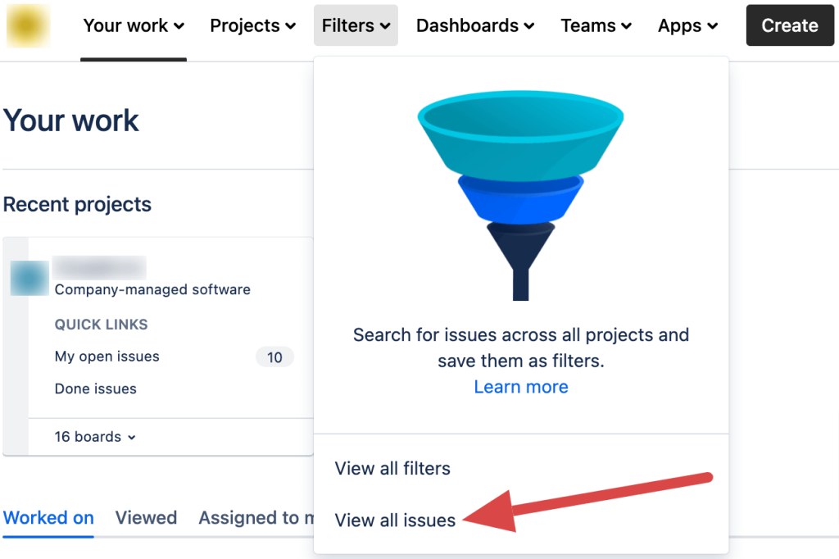The width and height of the screenshot is (839, 559).
Task: Expand the 16 boards dropdown
Action: coord(95,437)
